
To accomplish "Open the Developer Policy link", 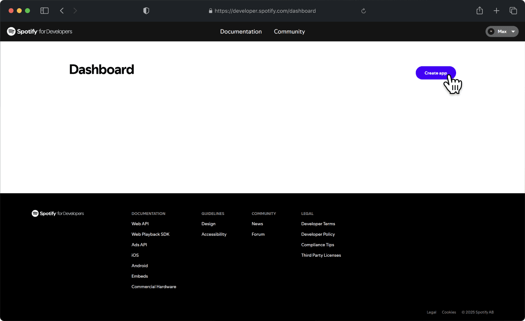I will pos(318,234).
